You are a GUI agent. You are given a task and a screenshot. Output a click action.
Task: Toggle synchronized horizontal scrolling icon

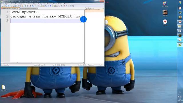[43, 6]
